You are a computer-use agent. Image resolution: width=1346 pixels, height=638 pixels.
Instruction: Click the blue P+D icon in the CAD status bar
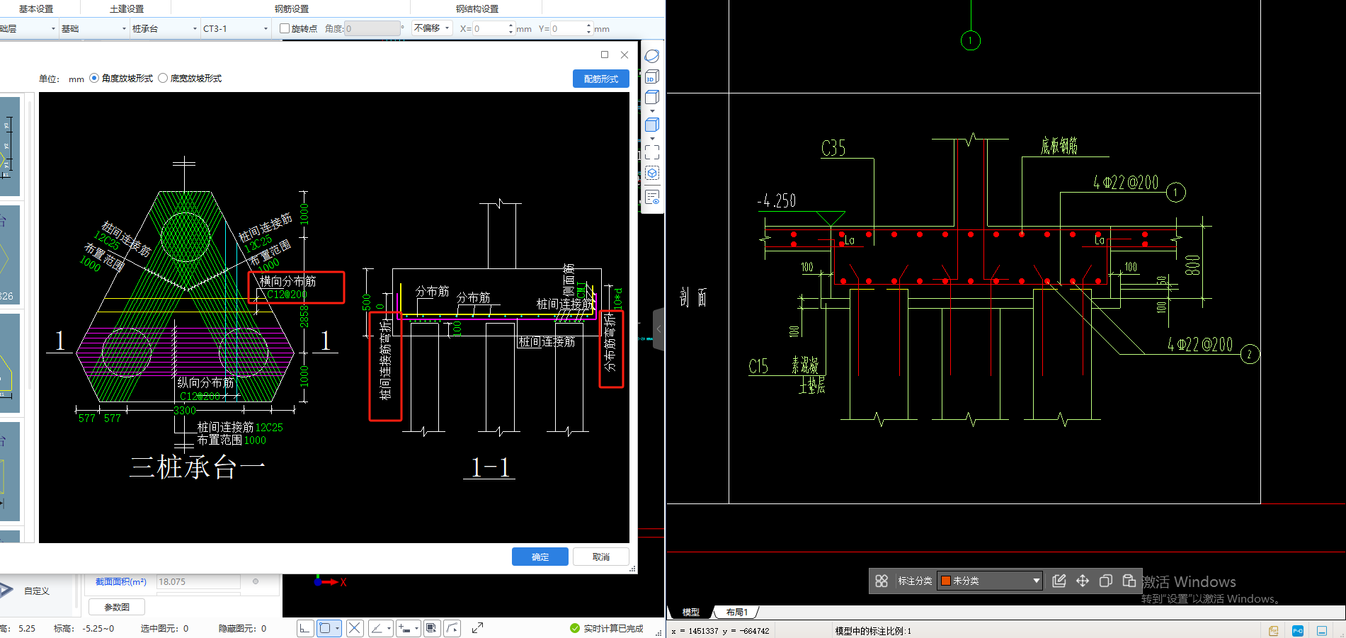pos(1298,631)
